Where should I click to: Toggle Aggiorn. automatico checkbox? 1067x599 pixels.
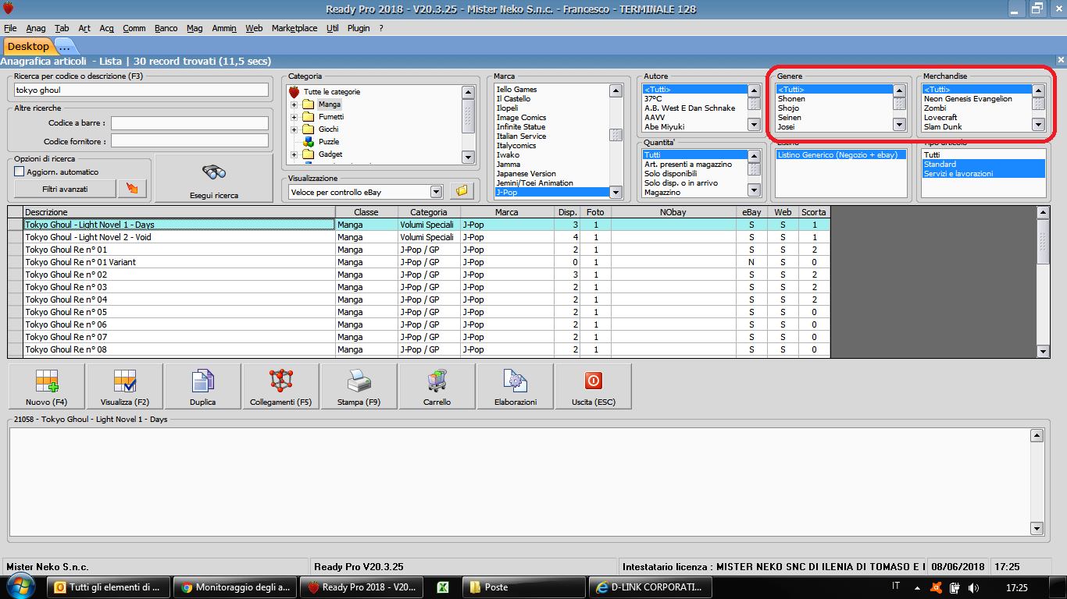click(20, 172)
